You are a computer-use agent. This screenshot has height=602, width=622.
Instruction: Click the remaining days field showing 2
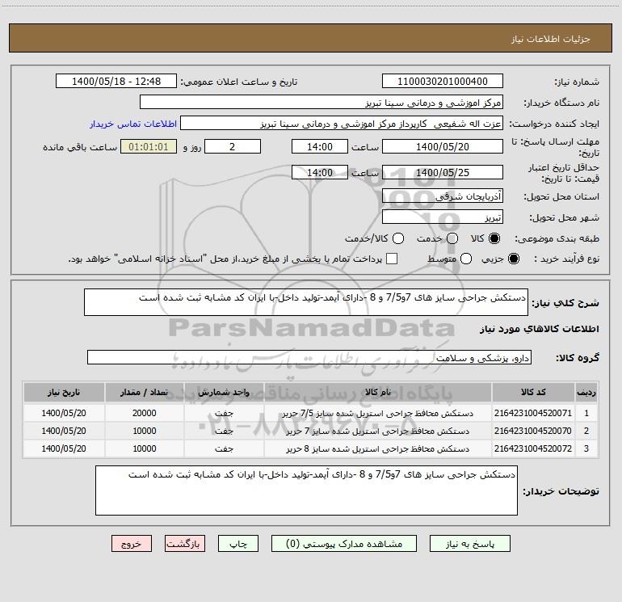click(233, 146)
